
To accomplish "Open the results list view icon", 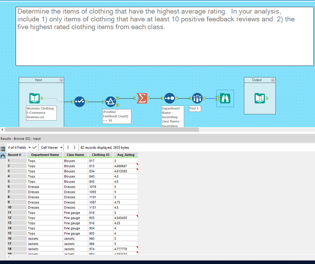I will click(3, 149).
